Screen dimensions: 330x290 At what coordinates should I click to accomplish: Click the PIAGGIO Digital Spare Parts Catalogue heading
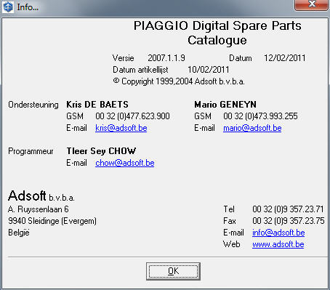[217, 33]
